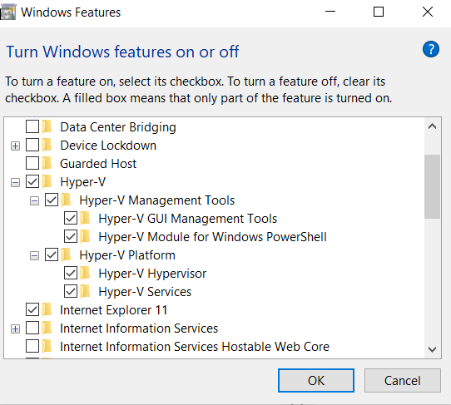Enable the Data Center Bridging checkbox

[x=32, y=126]
